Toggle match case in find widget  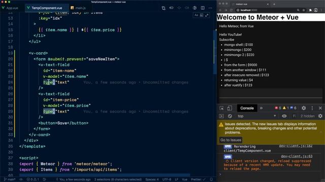(197, 15)
